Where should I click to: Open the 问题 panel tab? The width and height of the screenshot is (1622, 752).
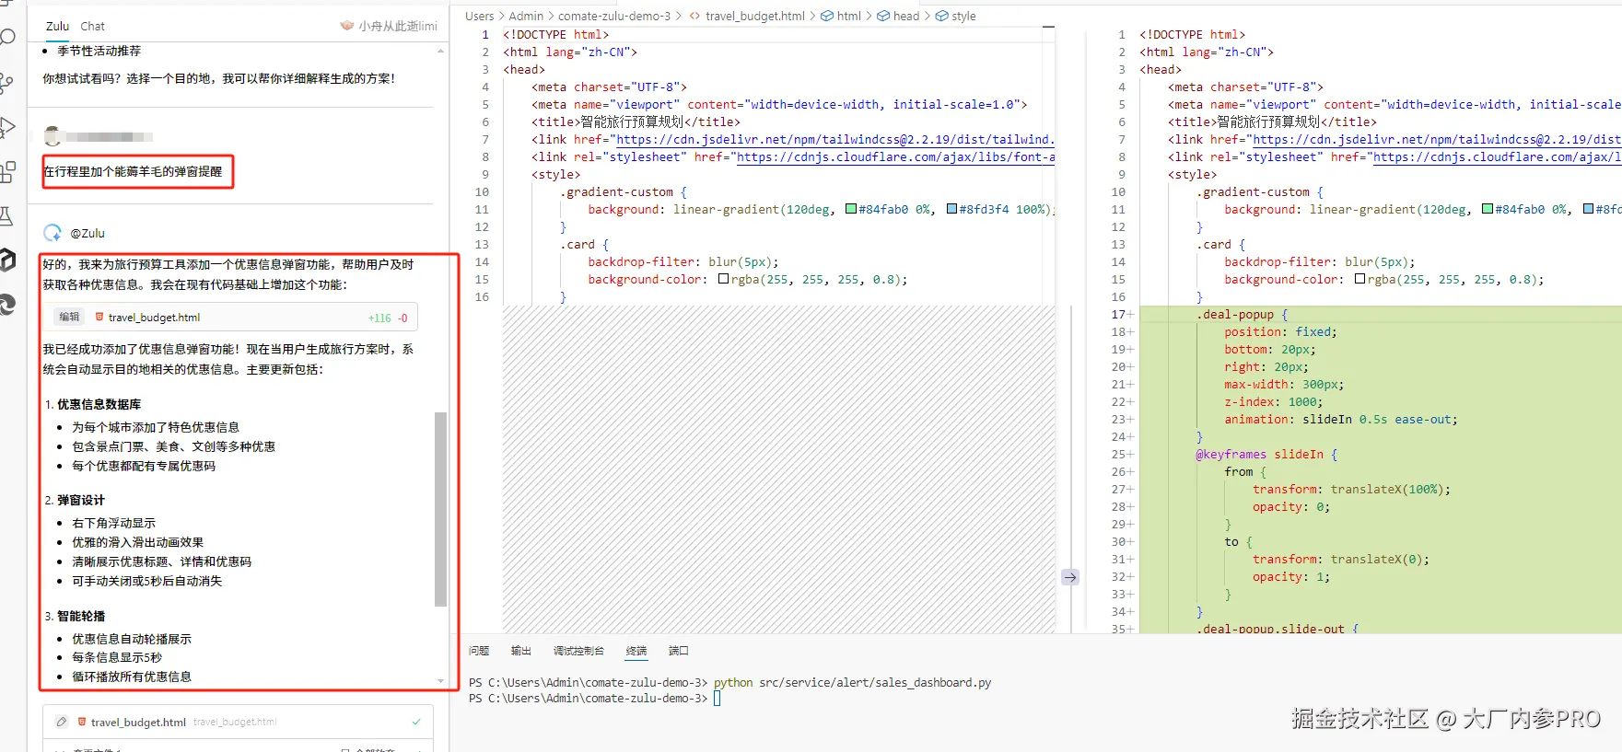coord(479,651)
